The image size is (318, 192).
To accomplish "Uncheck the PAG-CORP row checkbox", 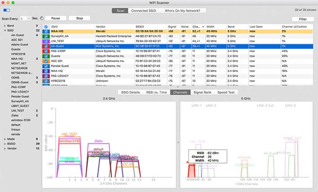I will point(46,51).
